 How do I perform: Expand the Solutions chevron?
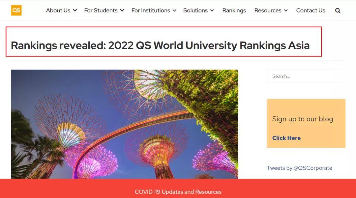[212, 11]
